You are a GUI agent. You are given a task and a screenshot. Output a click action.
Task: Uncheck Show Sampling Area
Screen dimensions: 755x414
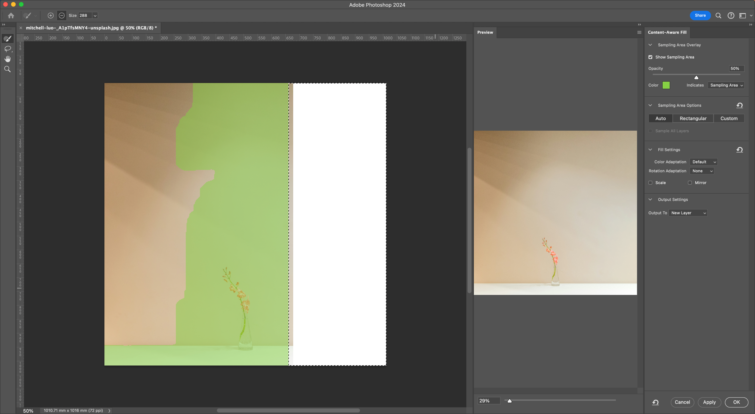pyautogui.click(x=650, y=57)
